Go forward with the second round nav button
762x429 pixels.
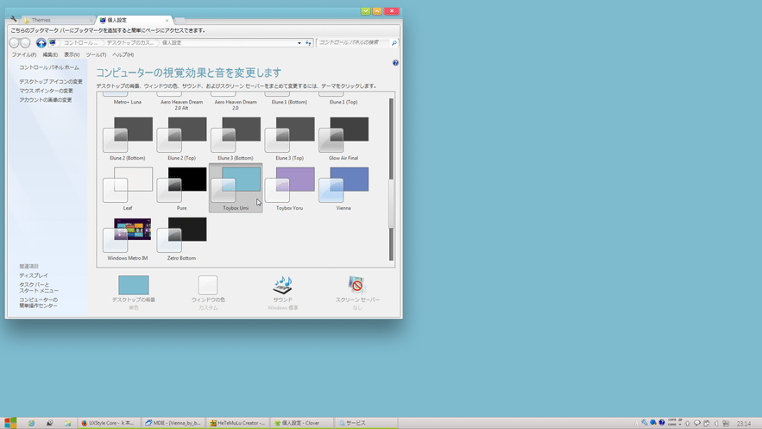pyautogui.click(x=25, y=43)
